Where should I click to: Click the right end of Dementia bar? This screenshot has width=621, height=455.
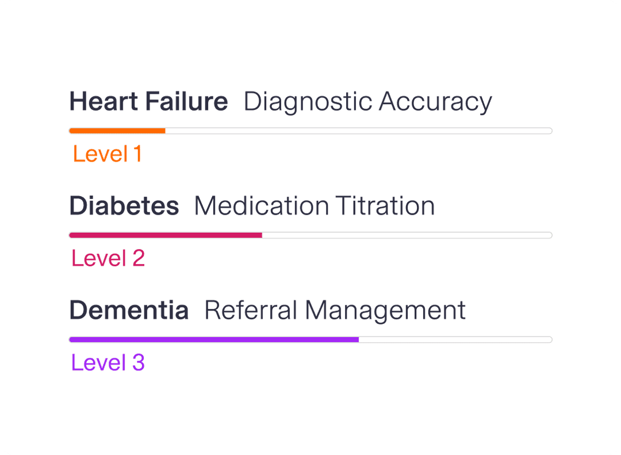click(549, 339)
